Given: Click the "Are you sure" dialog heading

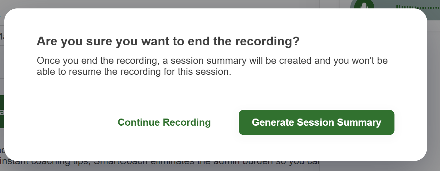Looking at the screenshot, I should (x=168, y=42).
